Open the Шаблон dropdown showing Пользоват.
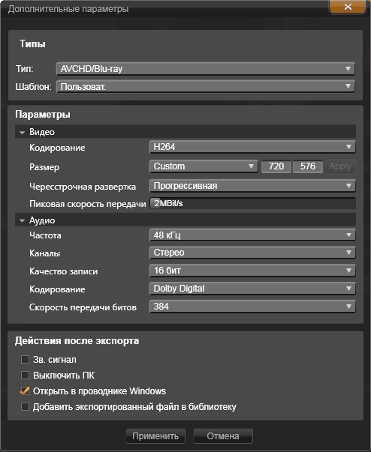The width and height of the screenshot is (371, 452). (205, 86)
